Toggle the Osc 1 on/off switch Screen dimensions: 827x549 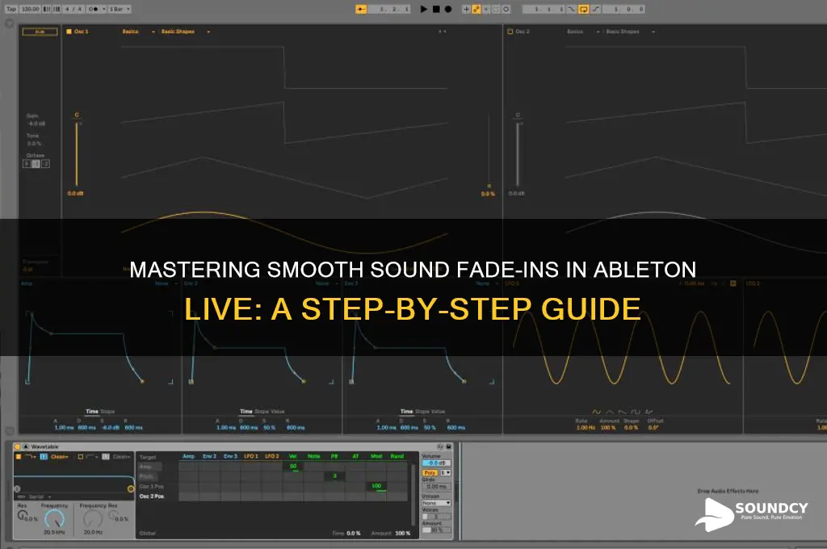tap(69, 31)
